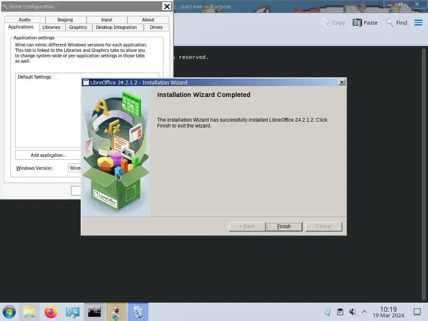Screen dimensions: 428x321
Task: Launch Firefox from the taskbar
Action: point(51,312)
